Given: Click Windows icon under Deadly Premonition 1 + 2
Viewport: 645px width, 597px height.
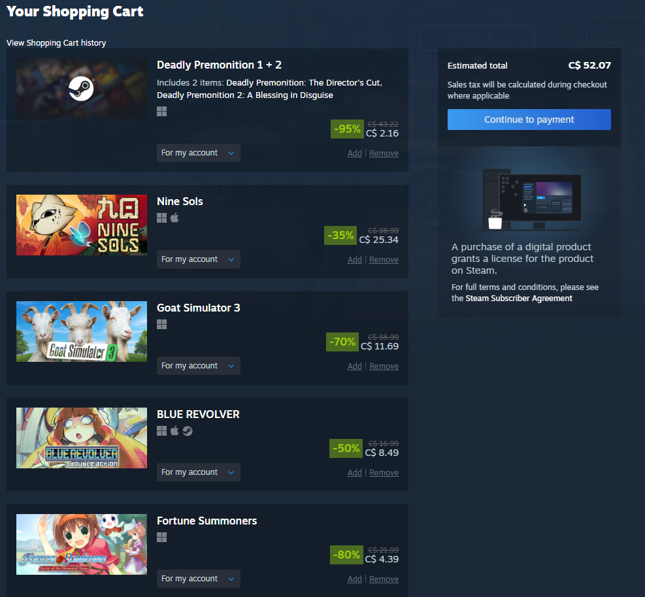Looking at the screenshot, I should [161, 112].
